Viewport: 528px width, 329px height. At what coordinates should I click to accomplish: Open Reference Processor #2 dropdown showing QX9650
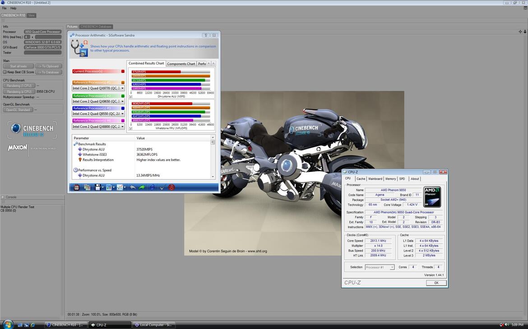pos(98,101)
